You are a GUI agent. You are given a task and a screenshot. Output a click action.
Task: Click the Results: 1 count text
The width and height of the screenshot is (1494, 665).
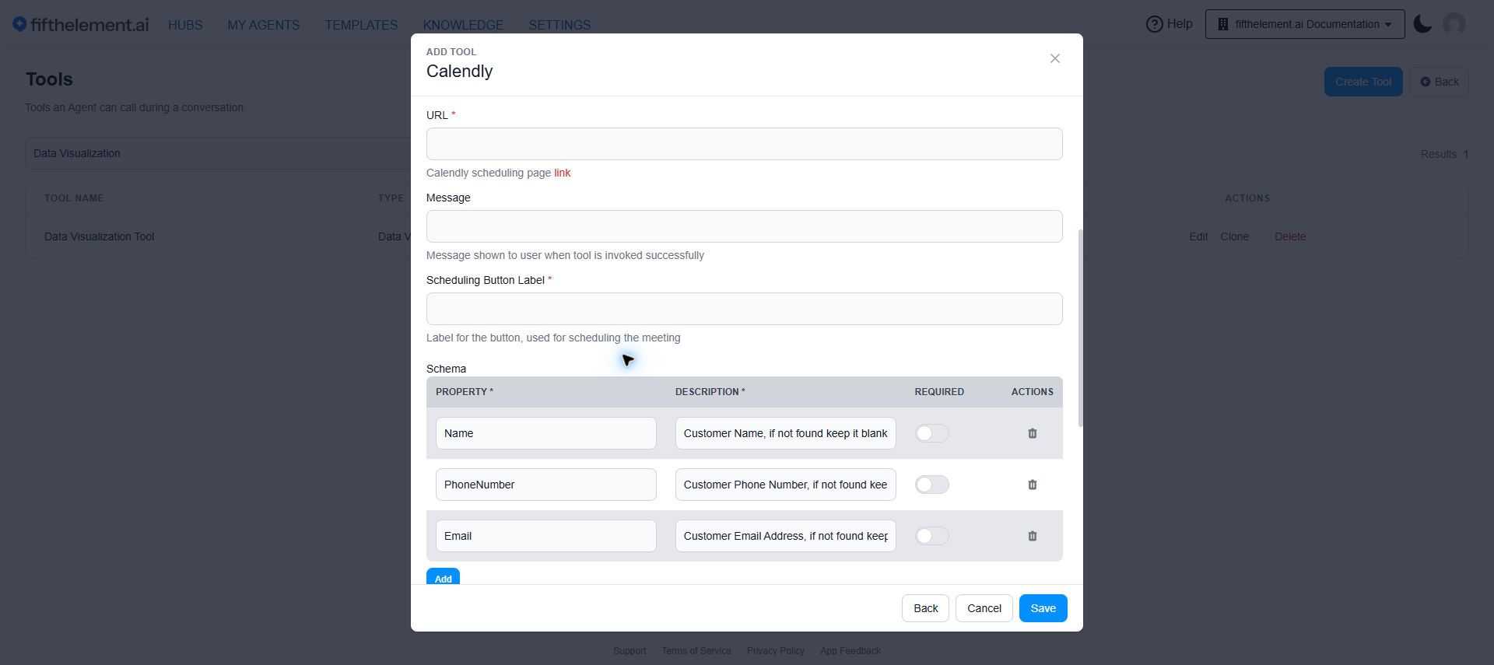1444,154
